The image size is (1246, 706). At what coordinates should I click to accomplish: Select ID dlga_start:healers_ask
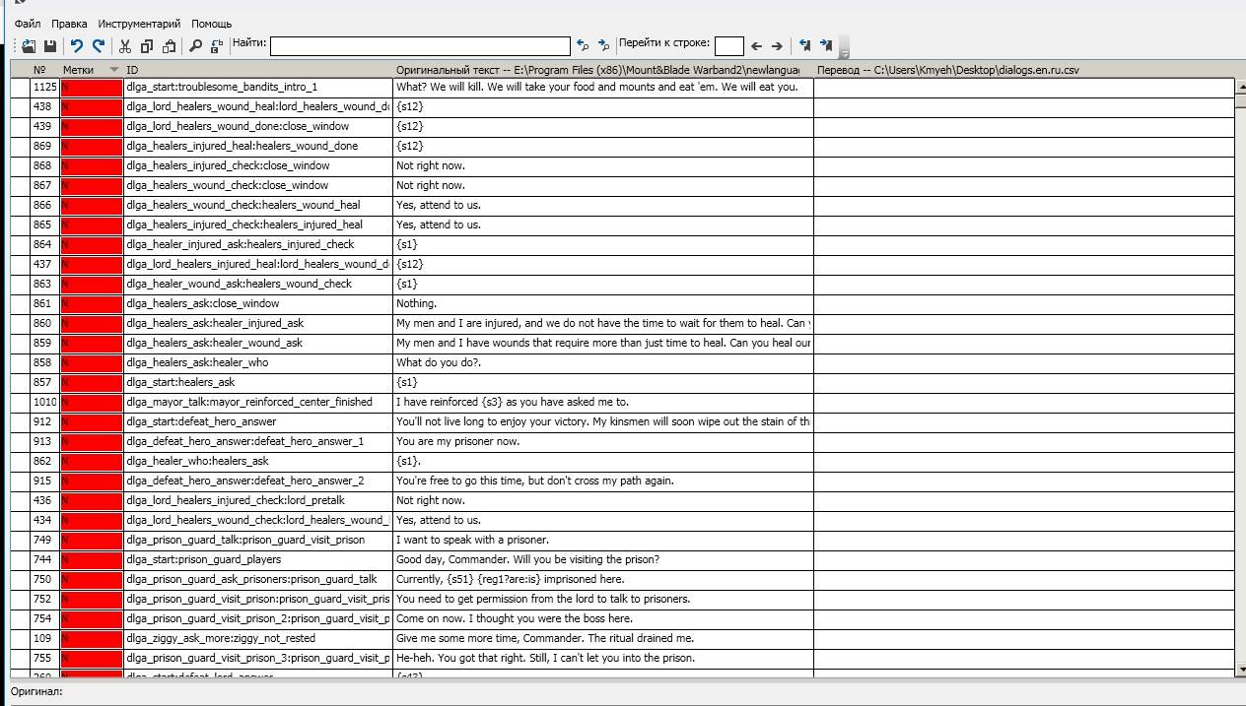click(180, 382)
